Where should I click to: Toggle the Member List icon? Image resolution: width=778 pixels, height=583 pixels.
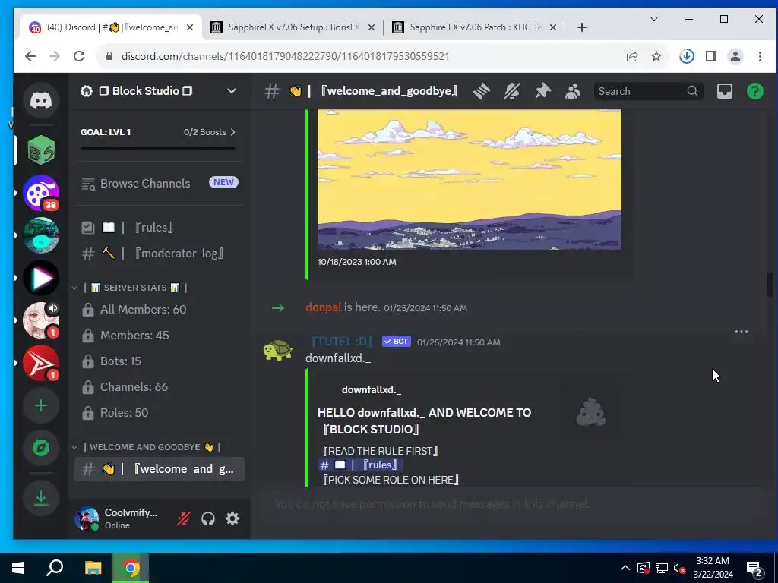coord(573,91)
